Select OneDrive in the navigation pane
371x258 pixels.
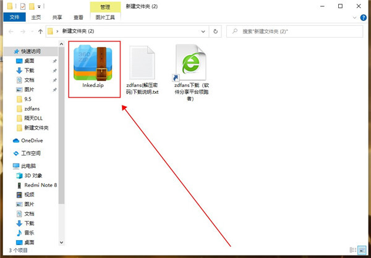[32, 141]
